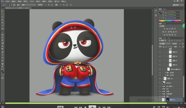Image resolution: width=186 pixels, height=108 pixels.
Task: Enable airbrush mode in options bar
Action: (67, 5)
